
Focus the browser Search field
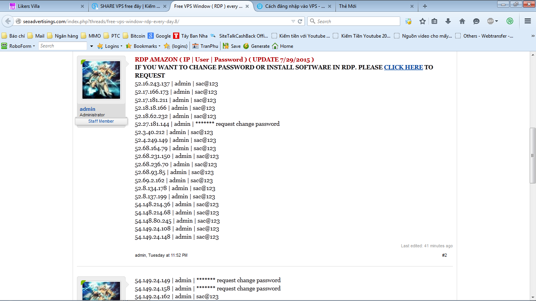[354, 21]
